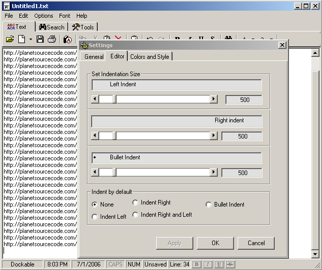This screenshot has height=270, width=322.
Task: Open the General settings tab
Action: pos(94,56)
